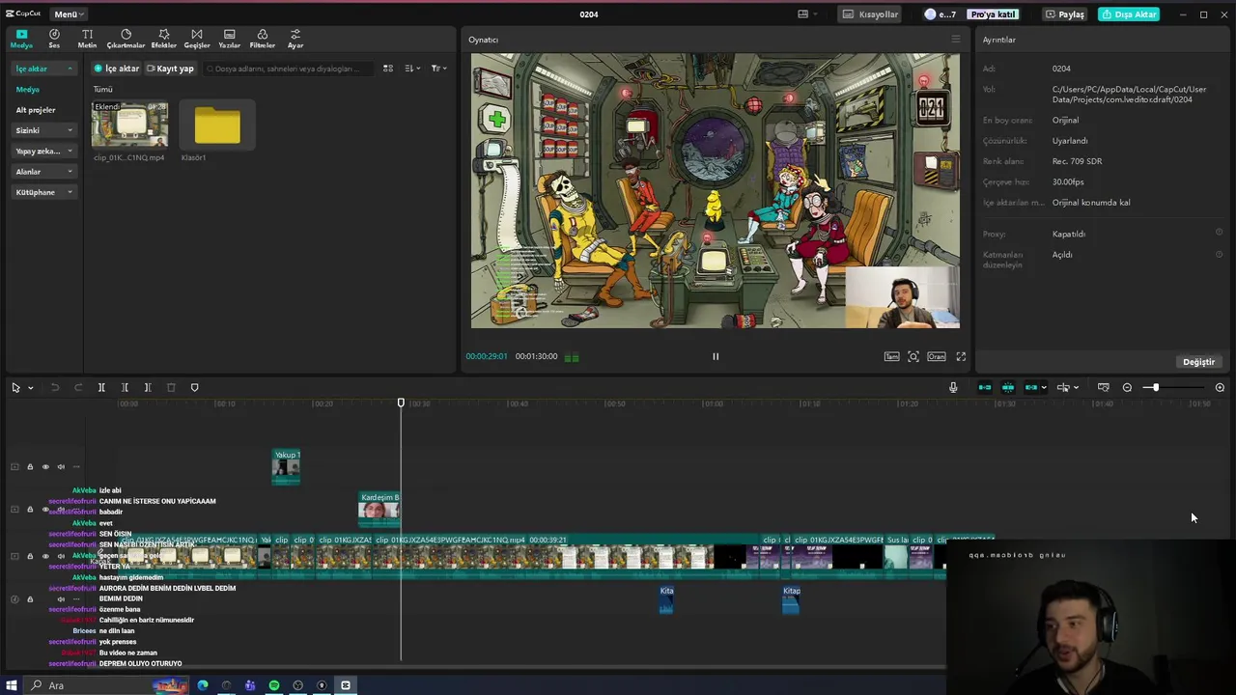
Task: Select the clip_01K...C1NQ.mp4 media thumbnail
Action: click(x=129, y=125)
